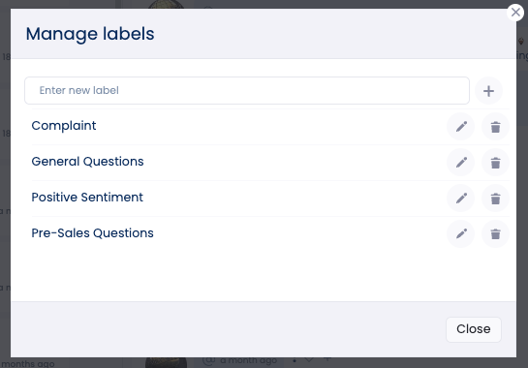This screenshot has width=528, height=368.
Task: Delete the General Questions label
Action: [x=495, y=163]
